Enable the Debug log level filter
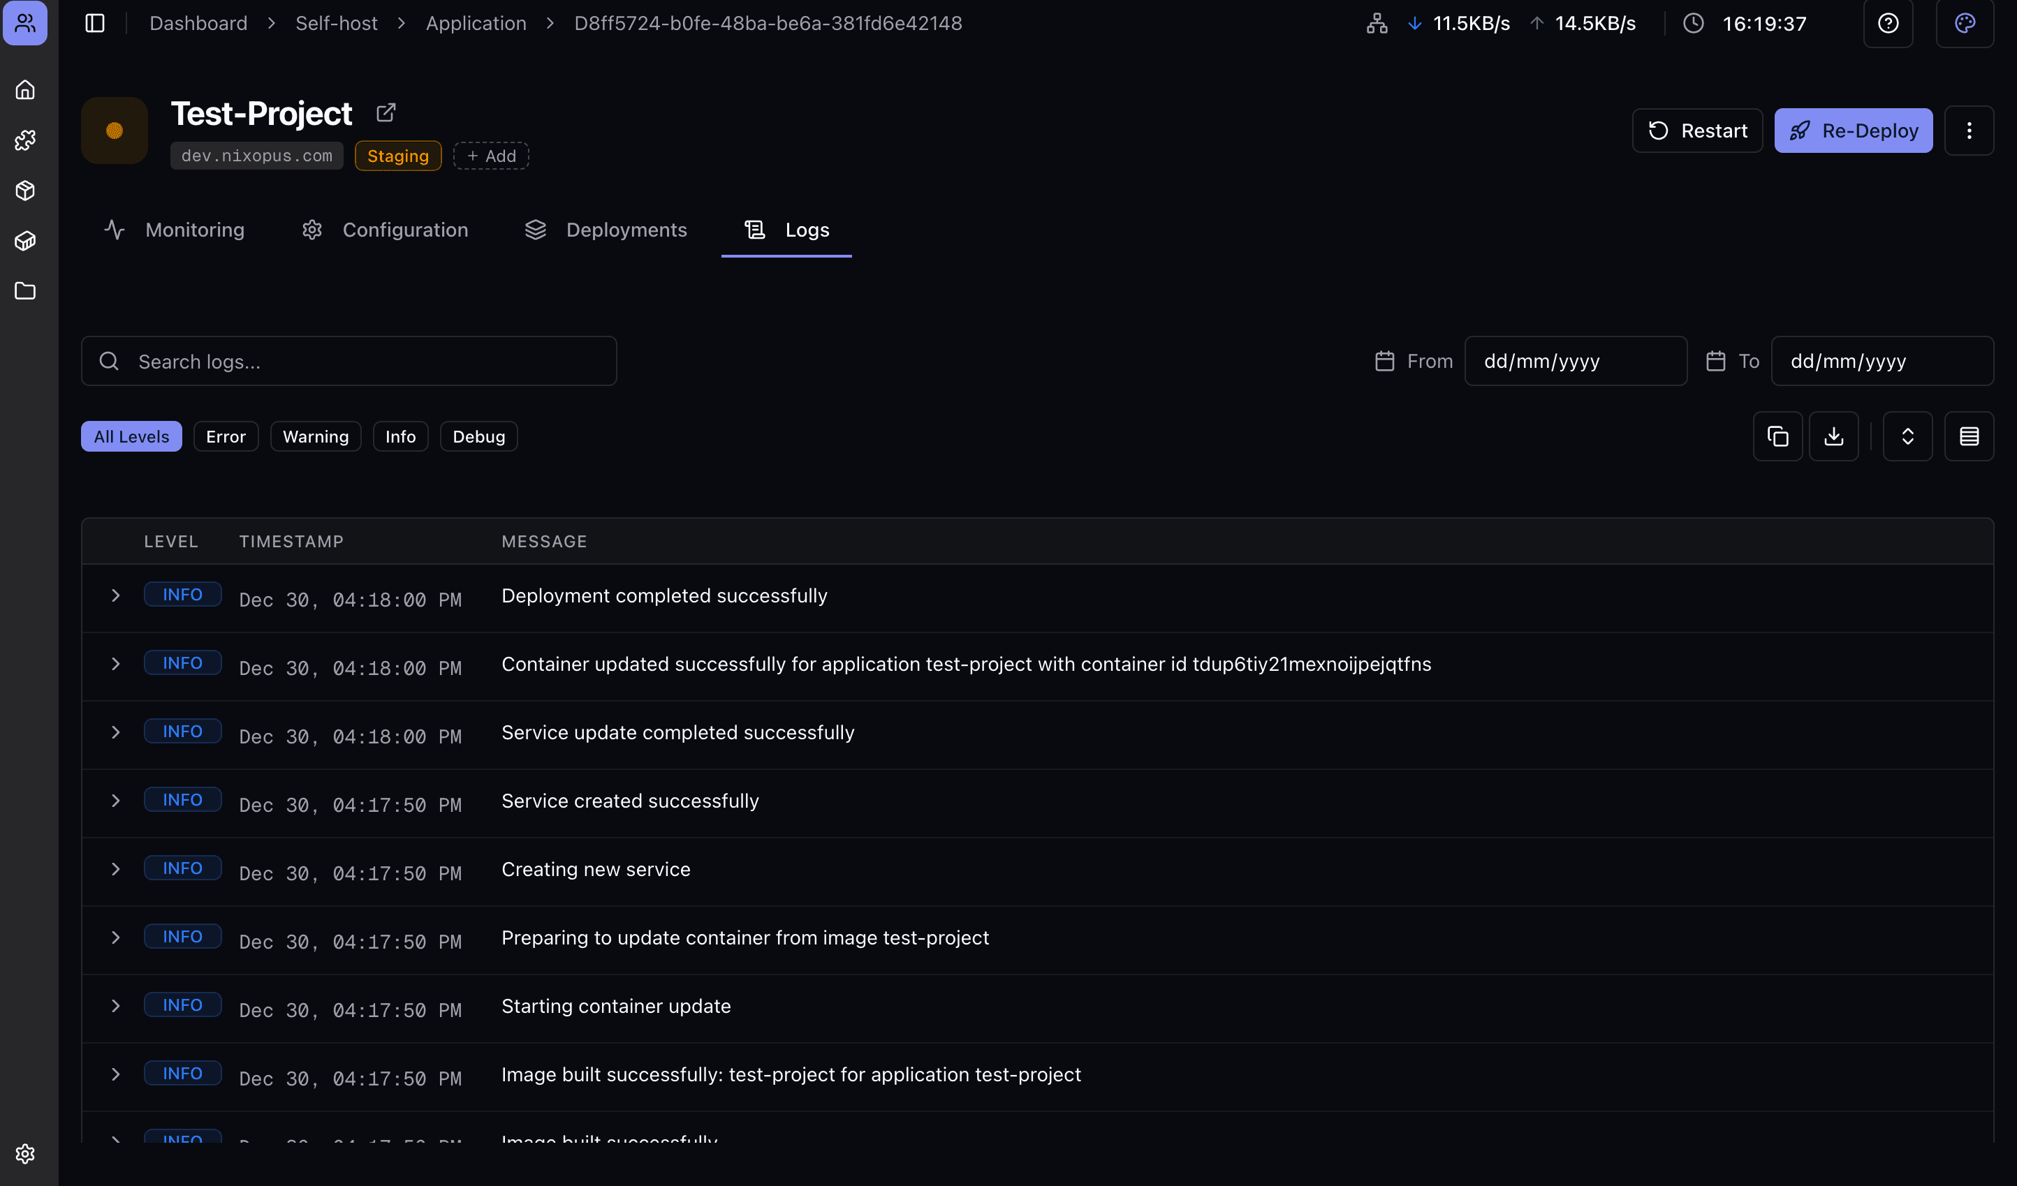Viewport: 2017px width, 1186px height. pyautogui.click(x=478, y=436)
